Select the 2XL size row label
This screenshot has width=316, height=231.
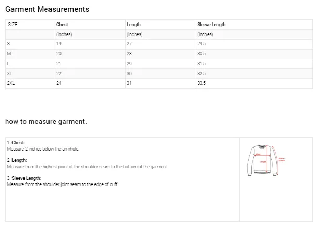pyautogui.click(x=11, y=83)
